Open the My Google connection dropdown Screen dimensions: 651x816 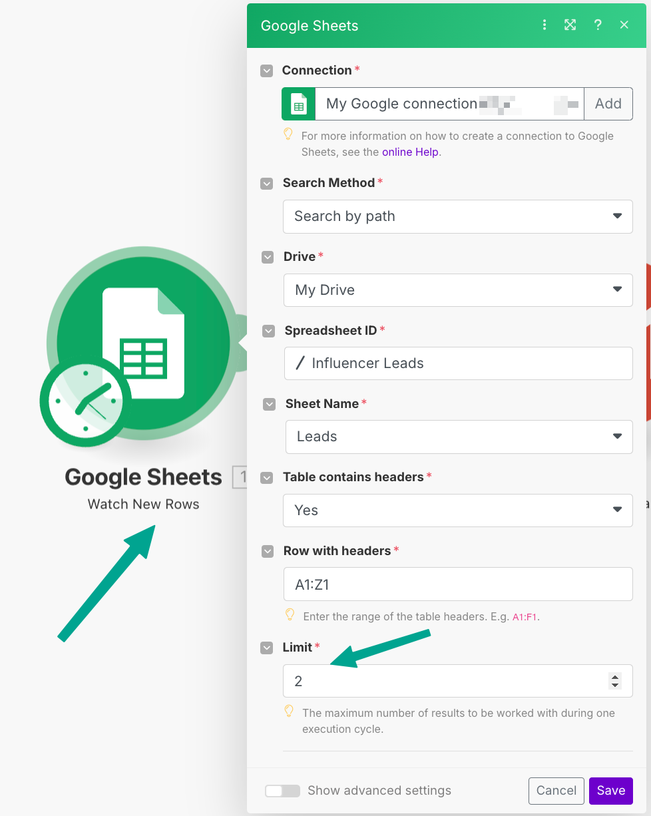pos(449,104)
